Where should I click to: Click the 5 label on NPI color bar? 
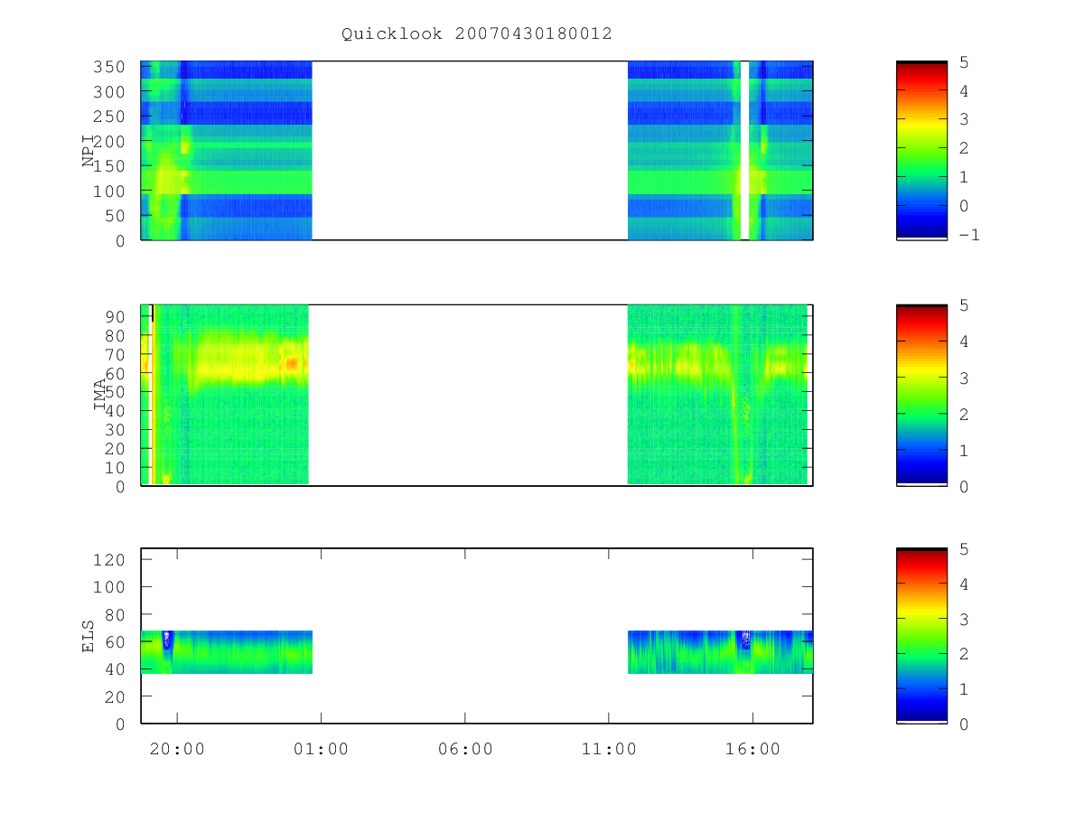point(964,62)
